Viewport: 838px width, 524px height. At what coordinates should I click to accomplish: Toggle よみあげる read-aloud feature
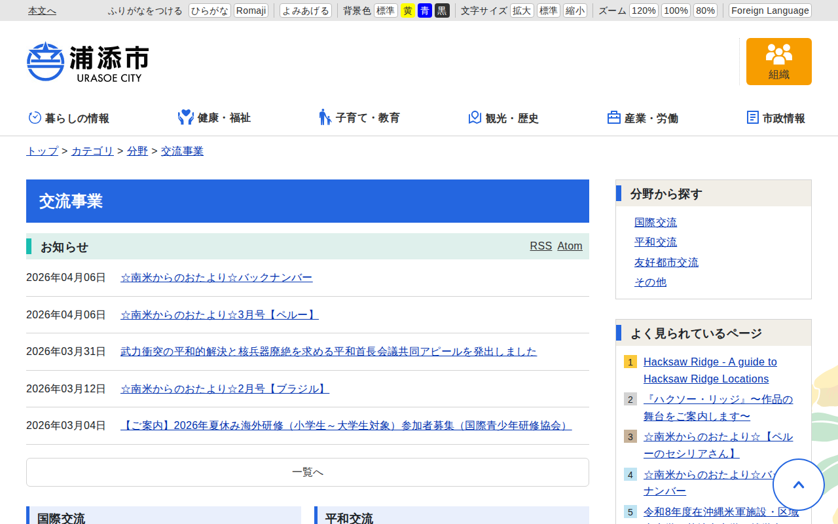coord(305,10)
